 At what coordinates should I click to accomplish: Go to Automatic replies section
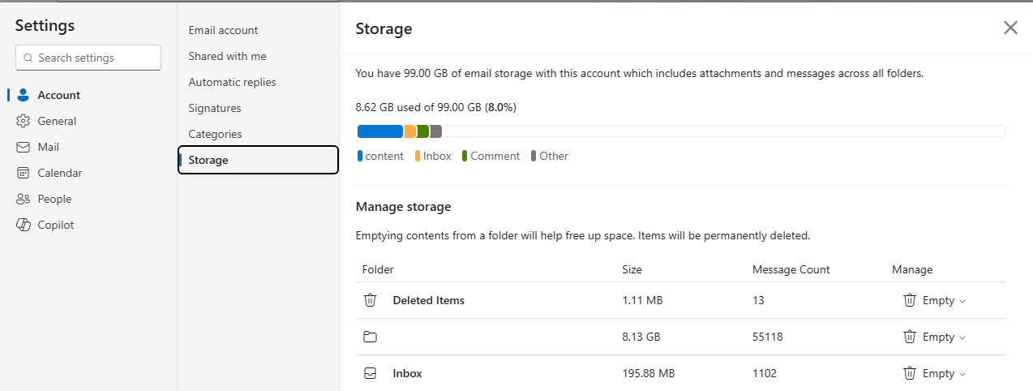tap(232, 82)
